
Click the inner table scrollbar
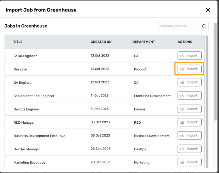pyautogui.click(x=207, y=102)
